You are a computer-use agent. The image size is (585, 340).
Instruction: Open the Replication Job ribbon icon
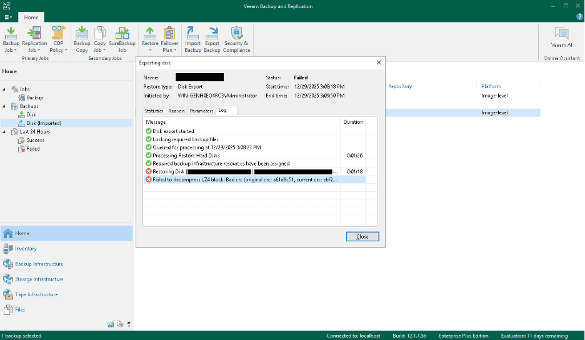tap(34, 39)
